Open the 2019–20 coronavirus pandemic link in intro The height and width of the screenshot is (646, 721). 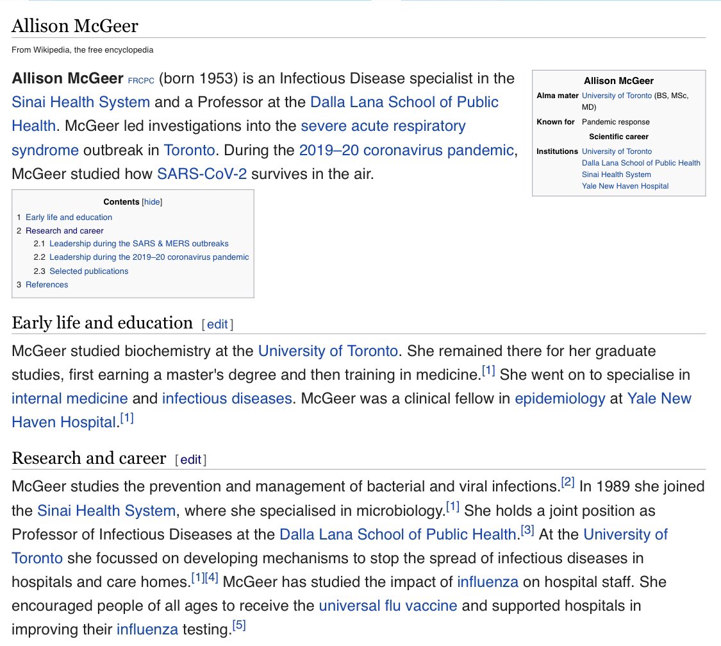406,150
